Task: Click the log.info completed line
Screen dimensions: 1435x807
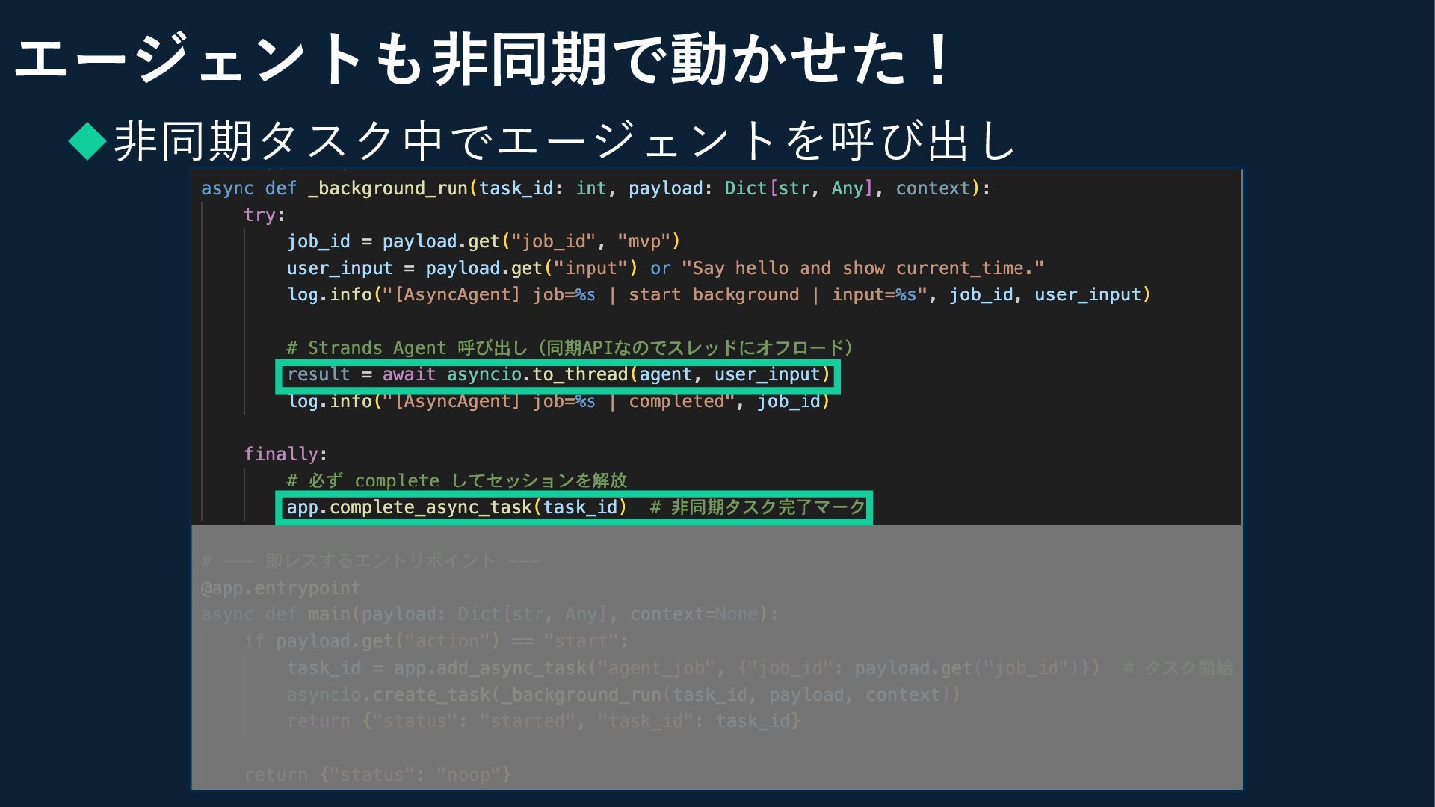Action: [x=558, y=402]
